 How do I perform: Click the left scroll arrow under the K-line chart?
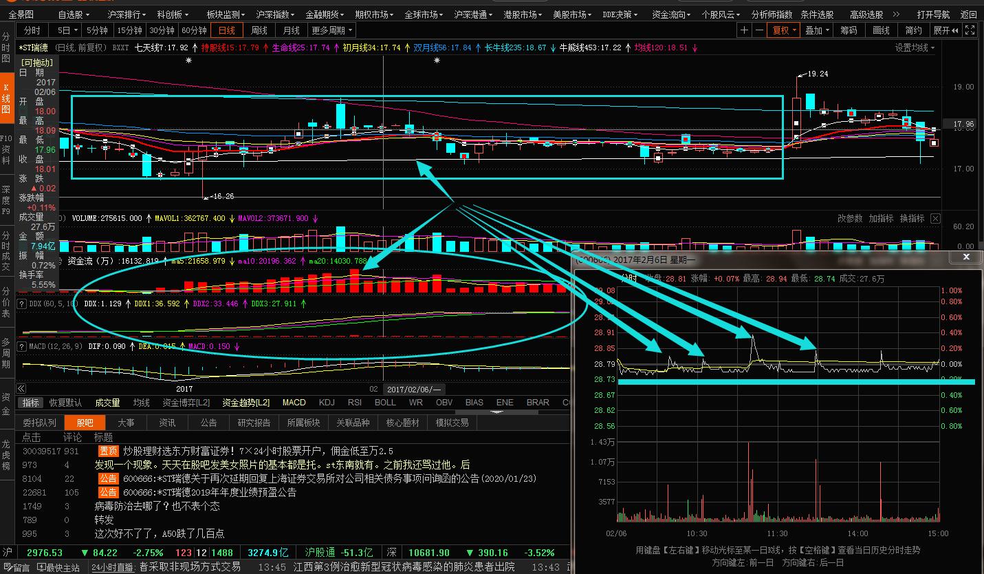pyautogui.click(x=21, y=388)
